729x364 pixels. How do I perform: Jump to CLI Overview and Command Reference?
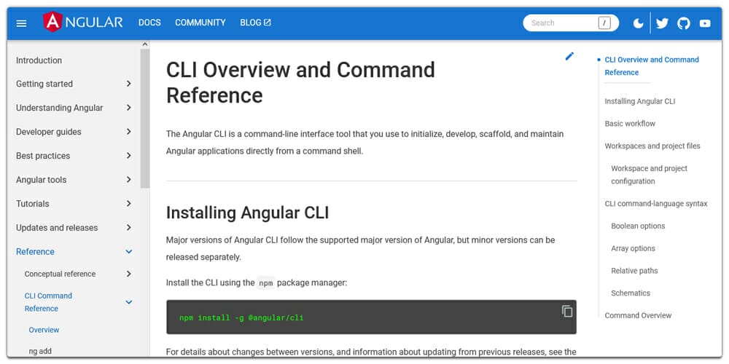(651, 66)
